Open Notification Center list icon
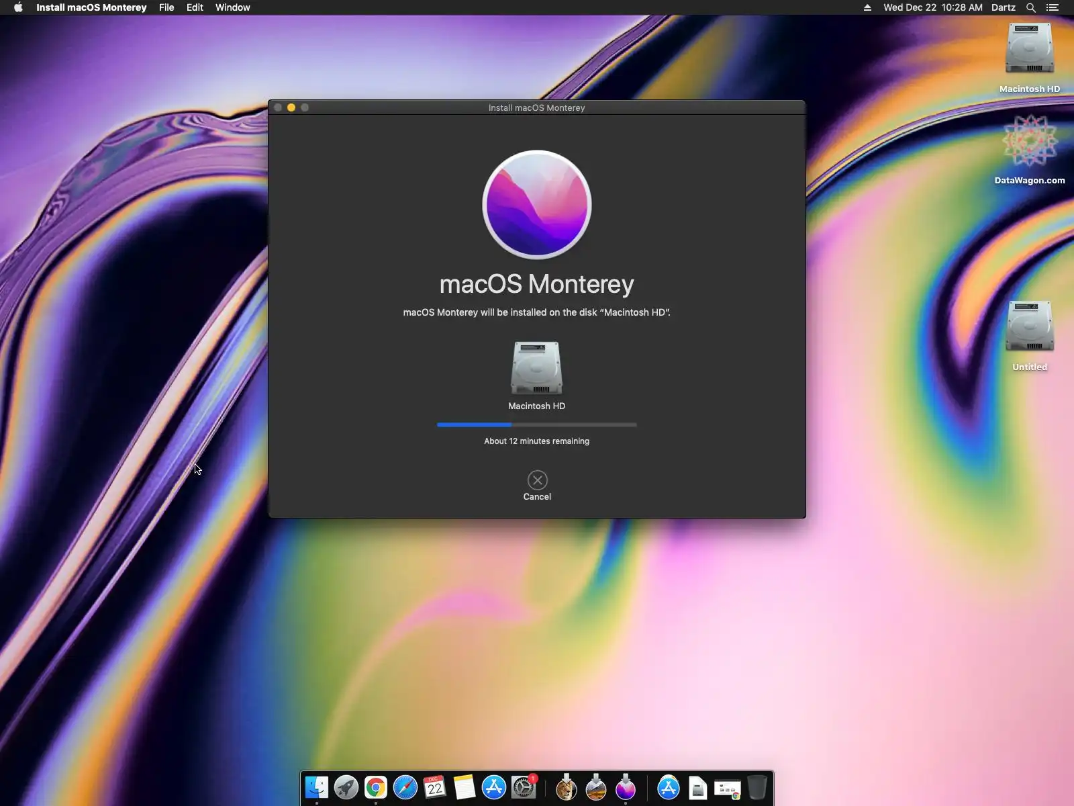Viewport: 1074px width, 806px height. (1053, 7)
